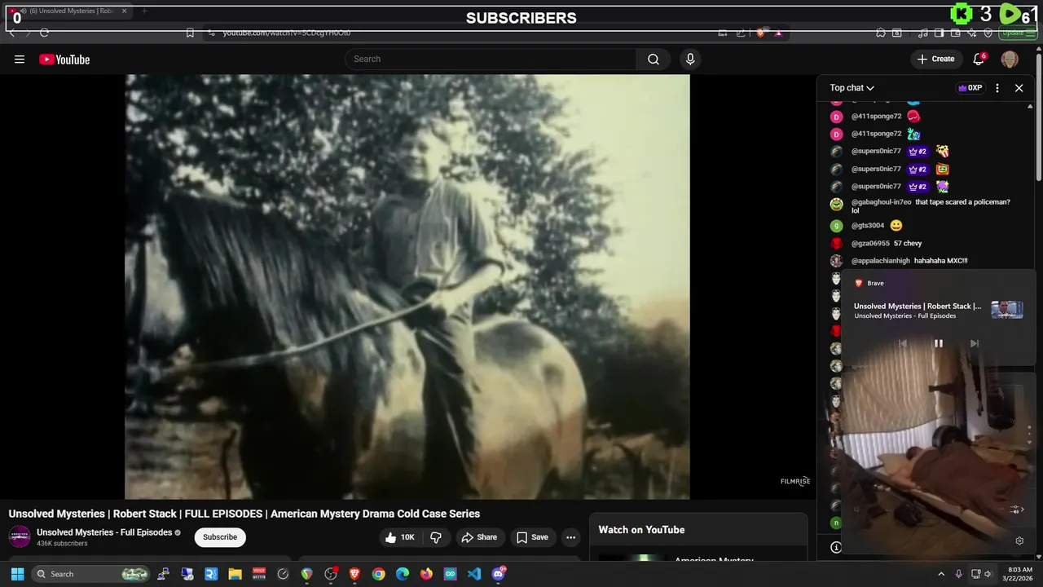Bookmark this page in address bar

[190, 33]
